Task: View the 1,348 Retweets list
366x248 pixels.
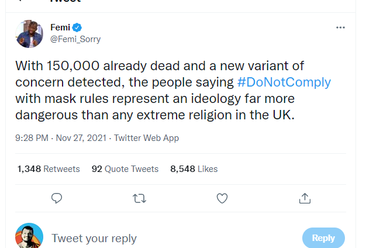Action: pos(49,169)
